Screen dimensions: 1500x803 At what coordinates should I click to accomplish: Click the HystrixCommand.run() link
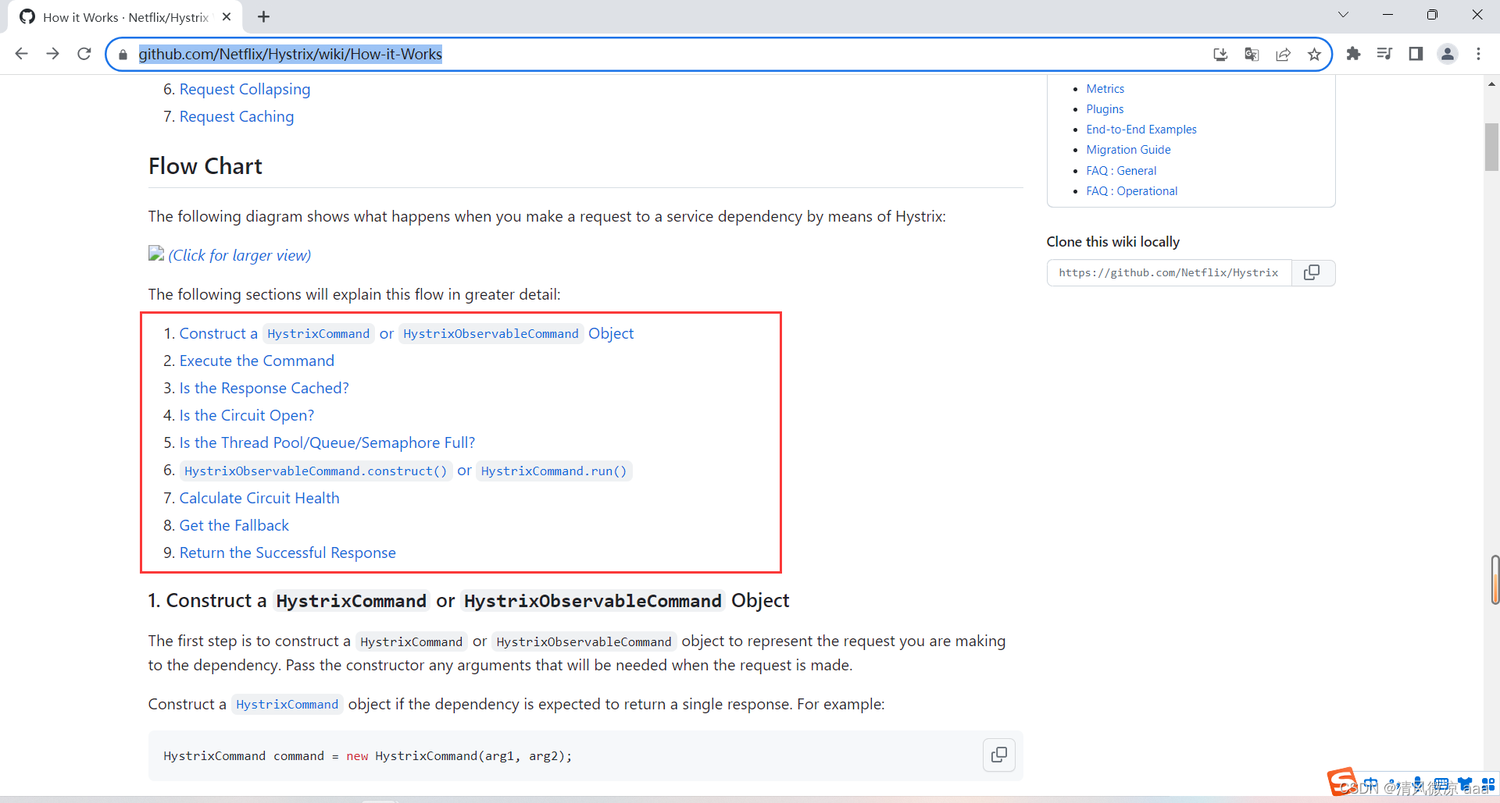(x=554, y=471)
